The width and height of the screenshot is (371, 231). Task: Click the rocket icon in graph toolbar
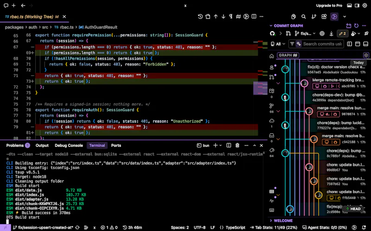366,33
